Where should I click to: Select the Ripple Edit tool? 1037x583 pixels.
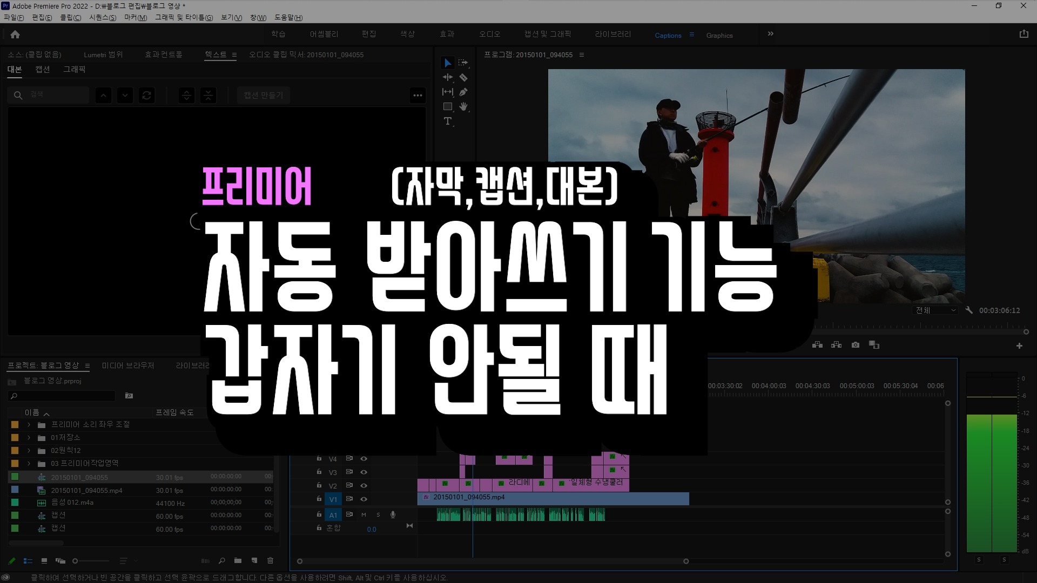(448, 78)
